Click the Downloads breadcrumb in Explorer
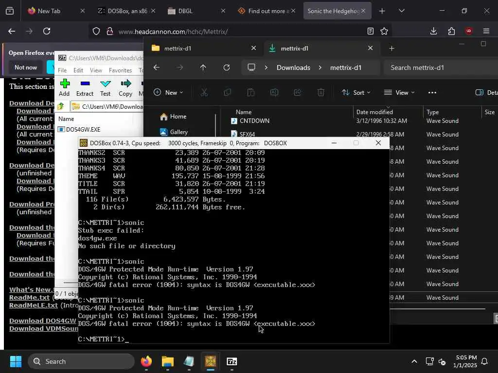This screenshot has height=373, width=498. pyautogui.click(x=293, y=68)
